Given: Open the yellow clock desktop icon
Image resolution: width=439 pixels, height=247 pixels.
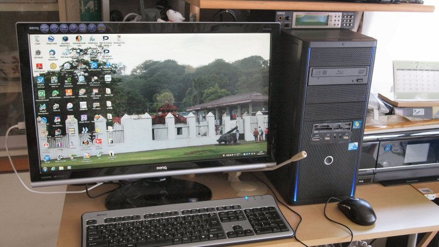Looking at the screenshot, I should pos(53,66).
